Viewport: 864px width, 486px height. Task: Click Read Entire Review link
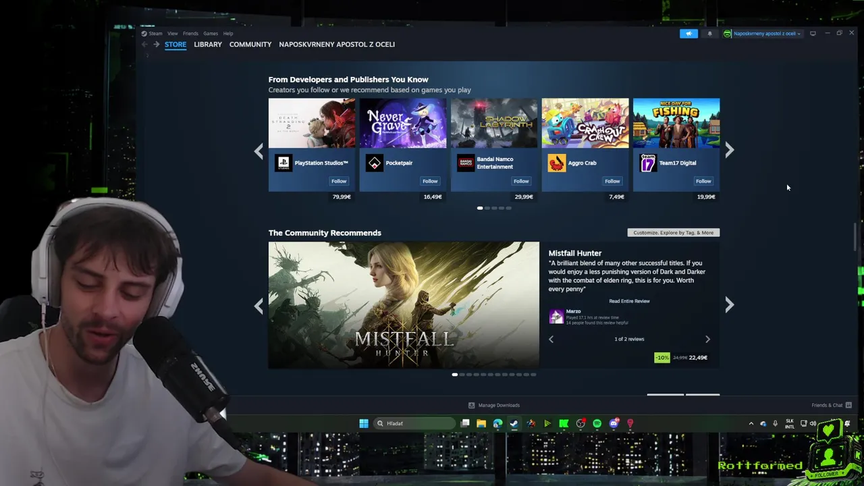point(629,301)
